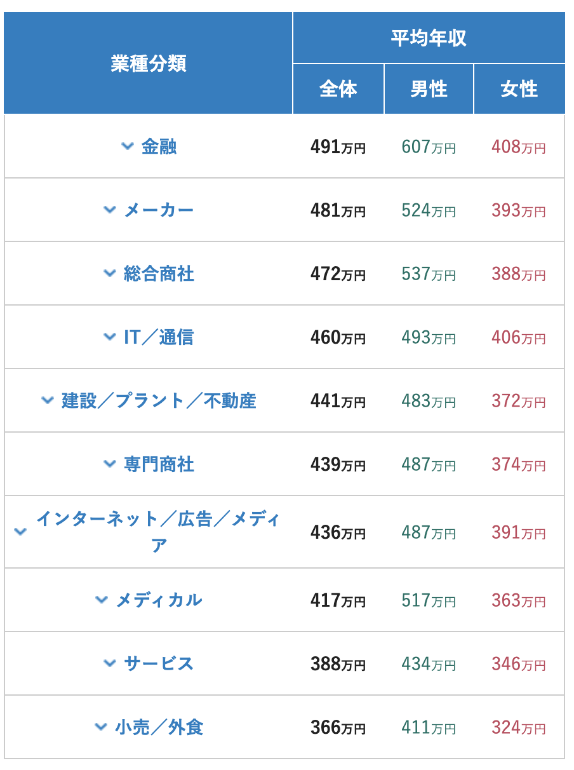Click the 業種分類 column header
Image resolution: width=574 pixels, height=770 pixels.
(148, 64)
